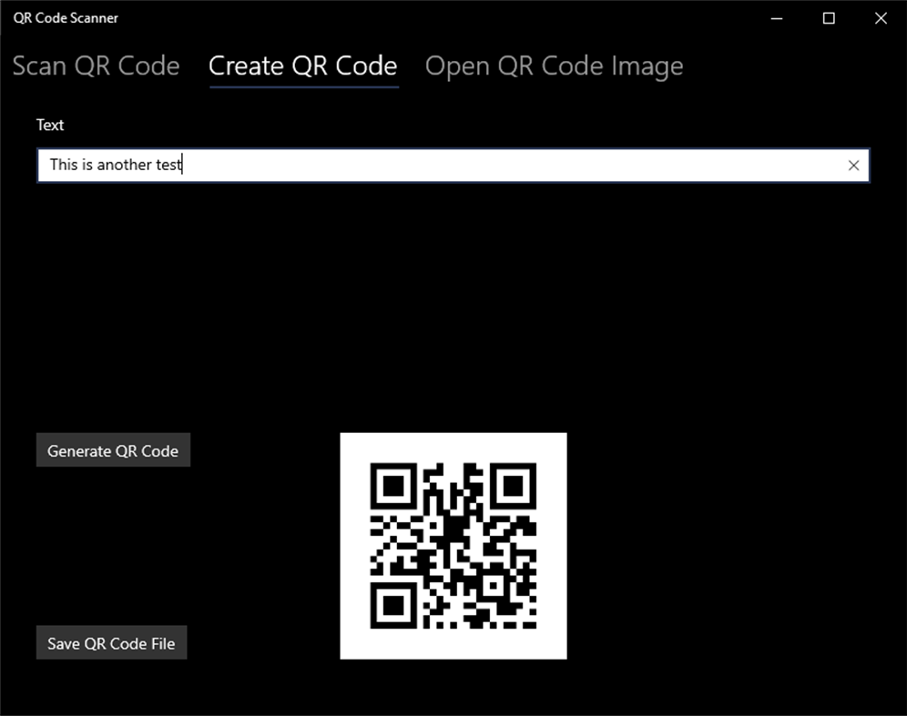Select the app title text QR Code Scanner
Image resolution: width=907 pixels, height=716 pixels.
click(x=65, y=17)
